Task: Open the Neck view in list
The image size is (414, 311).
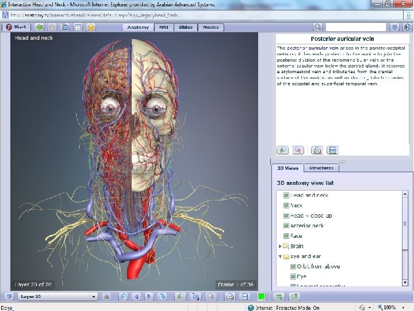Action: [293, 206]
